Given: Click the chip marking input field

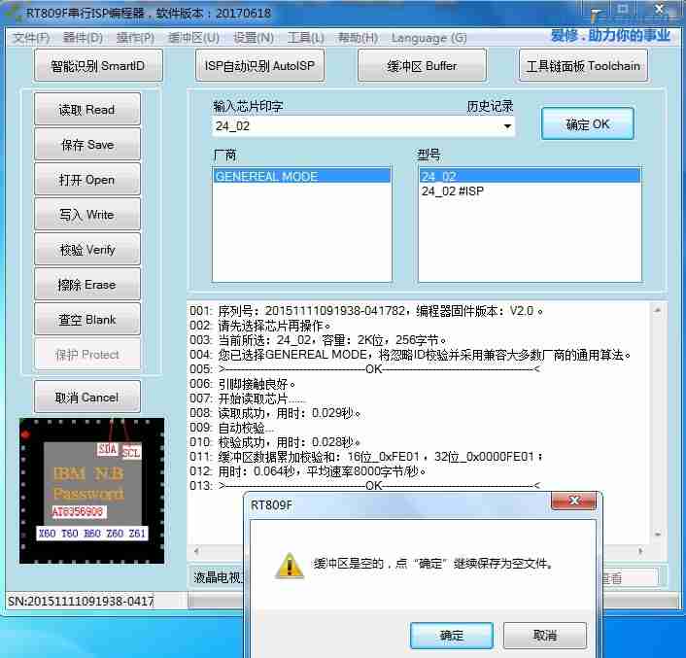Looking at the screenshot, I should pyautogui.click(x=355, y=126).
